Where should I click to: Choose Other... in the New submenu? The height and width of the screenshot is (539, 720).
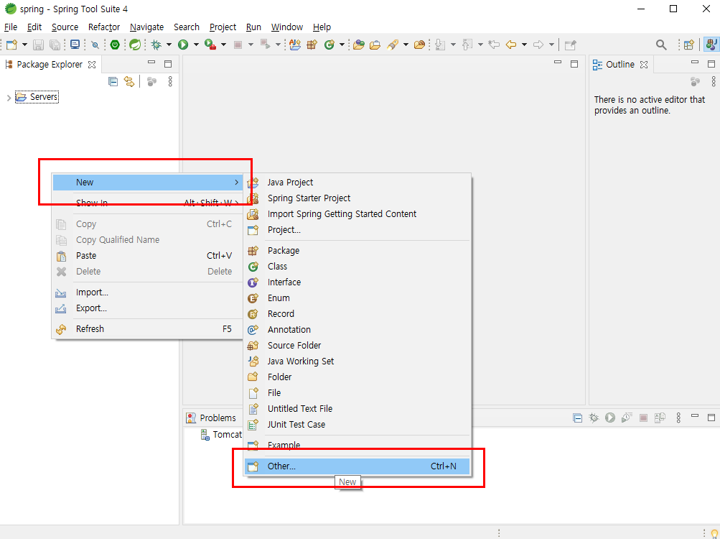point(357,466)
